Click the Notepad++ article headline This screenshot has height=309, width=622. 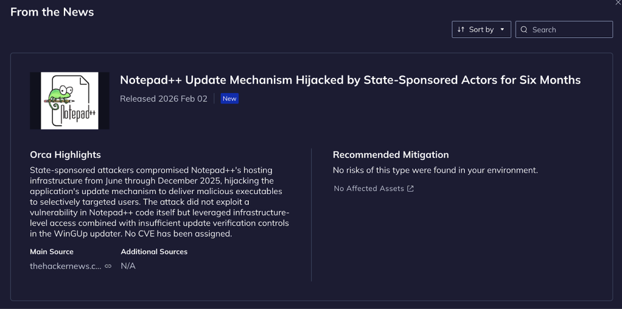pos(350,80)
